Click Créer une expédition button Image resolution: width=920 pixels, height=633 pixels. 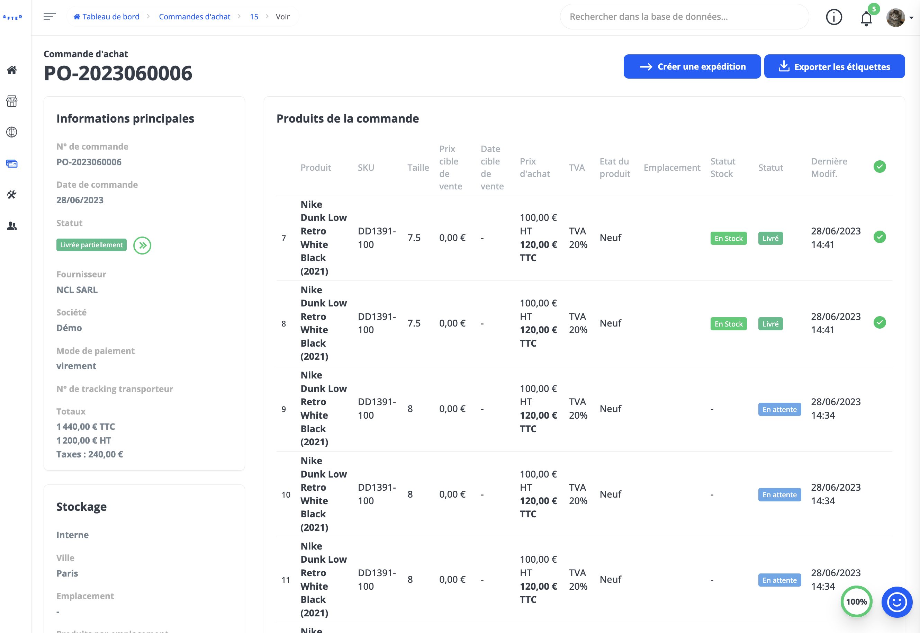692,66
